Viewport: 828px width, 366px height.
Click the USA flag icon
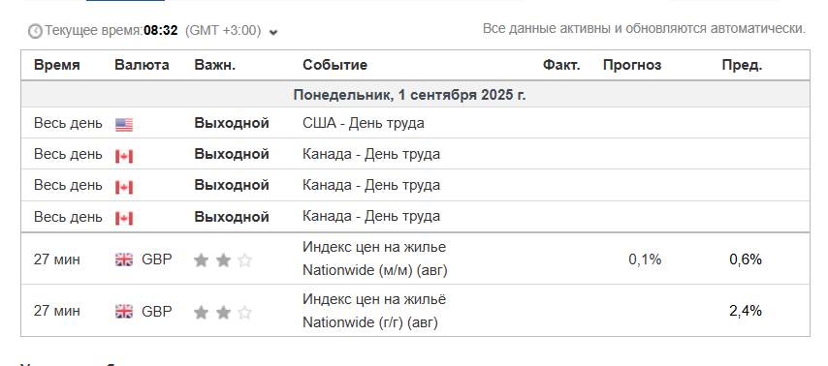(x=124, y=125)
